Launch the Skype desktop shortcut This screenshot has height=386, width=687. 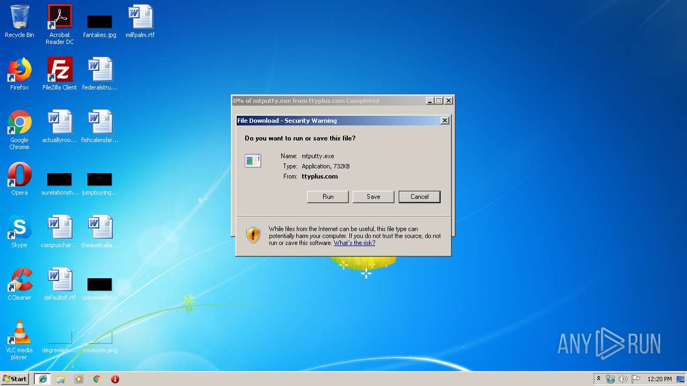19,232
